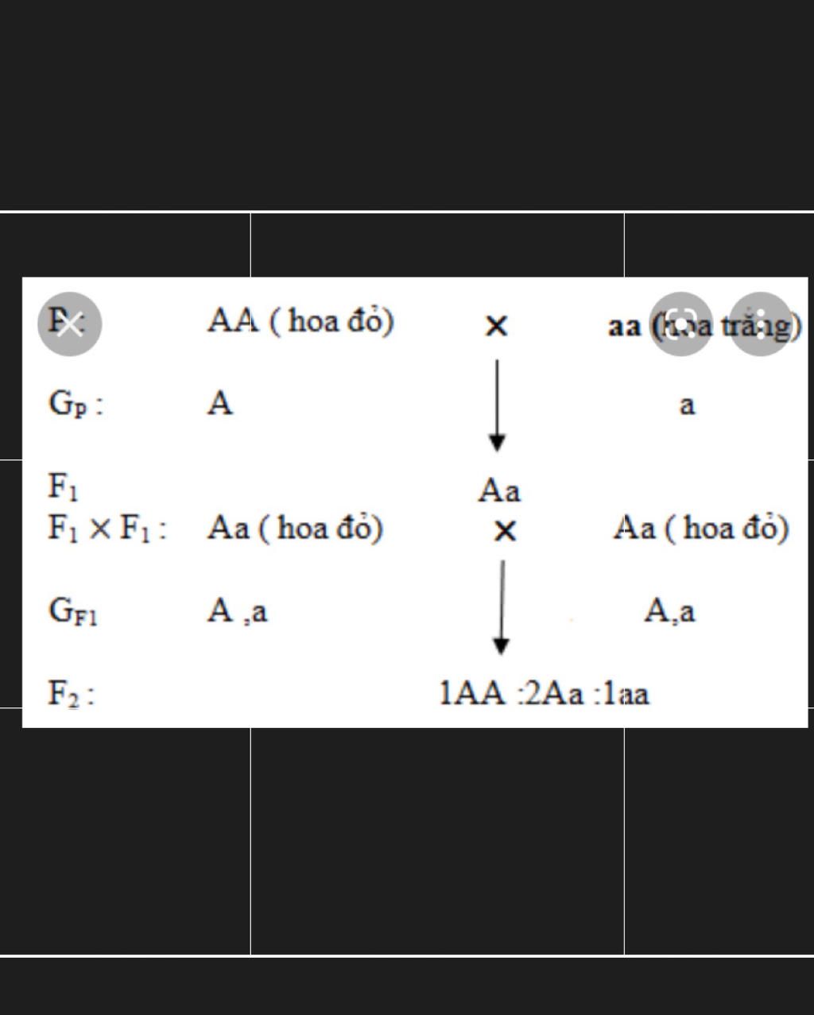Click the arrow pointing to F2 result
Viewport: 814px width, 1015px height.
(501, 607)
